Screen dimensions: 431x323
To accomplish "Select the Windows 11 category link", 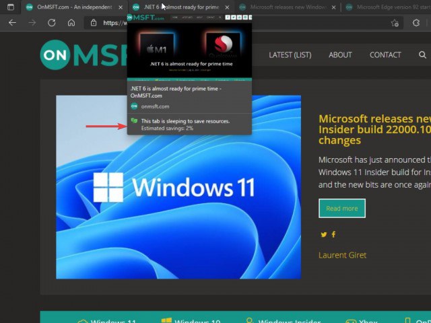I will click(x=107, y=321).
